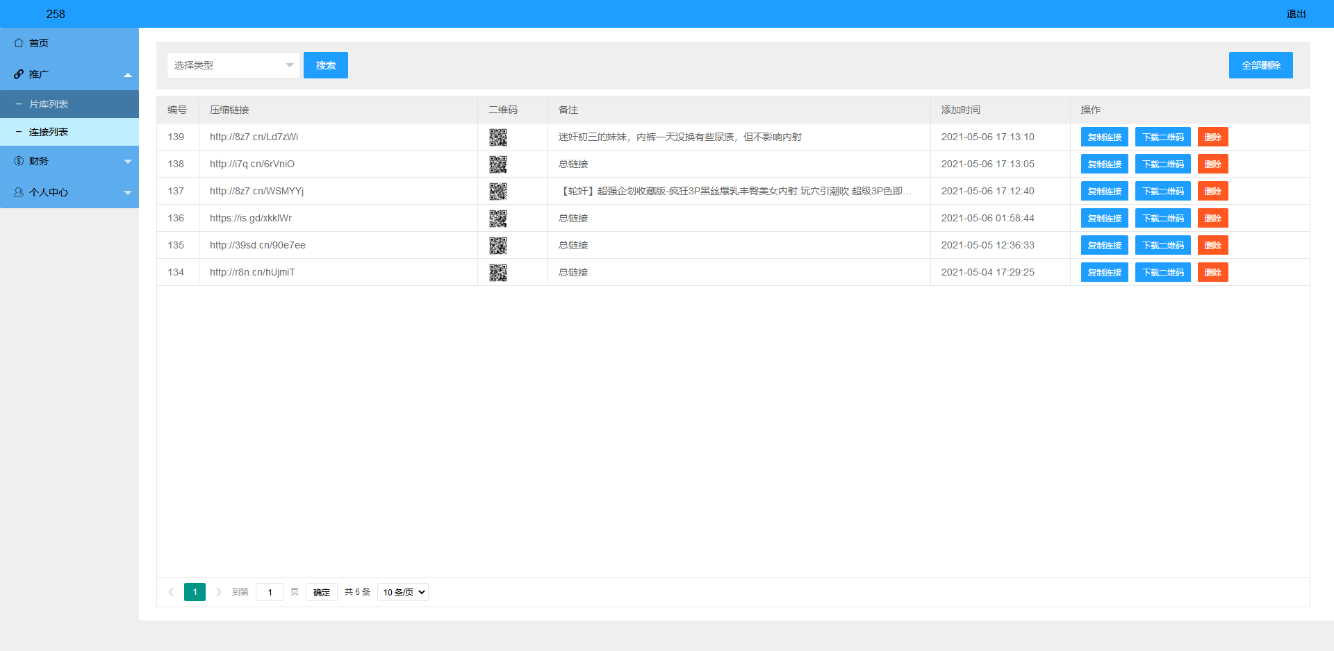This screenshot has height=651, width=1334.
Task: Click the page number input field
Action: pyautogui.click(x=270, y=592)
